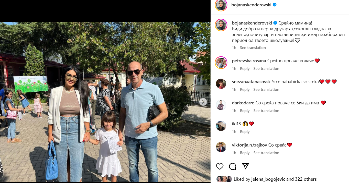This screenshot has height=183, width=349.
Task: Click the bojanaskenderovski username in header
Action: coord(251,5)
